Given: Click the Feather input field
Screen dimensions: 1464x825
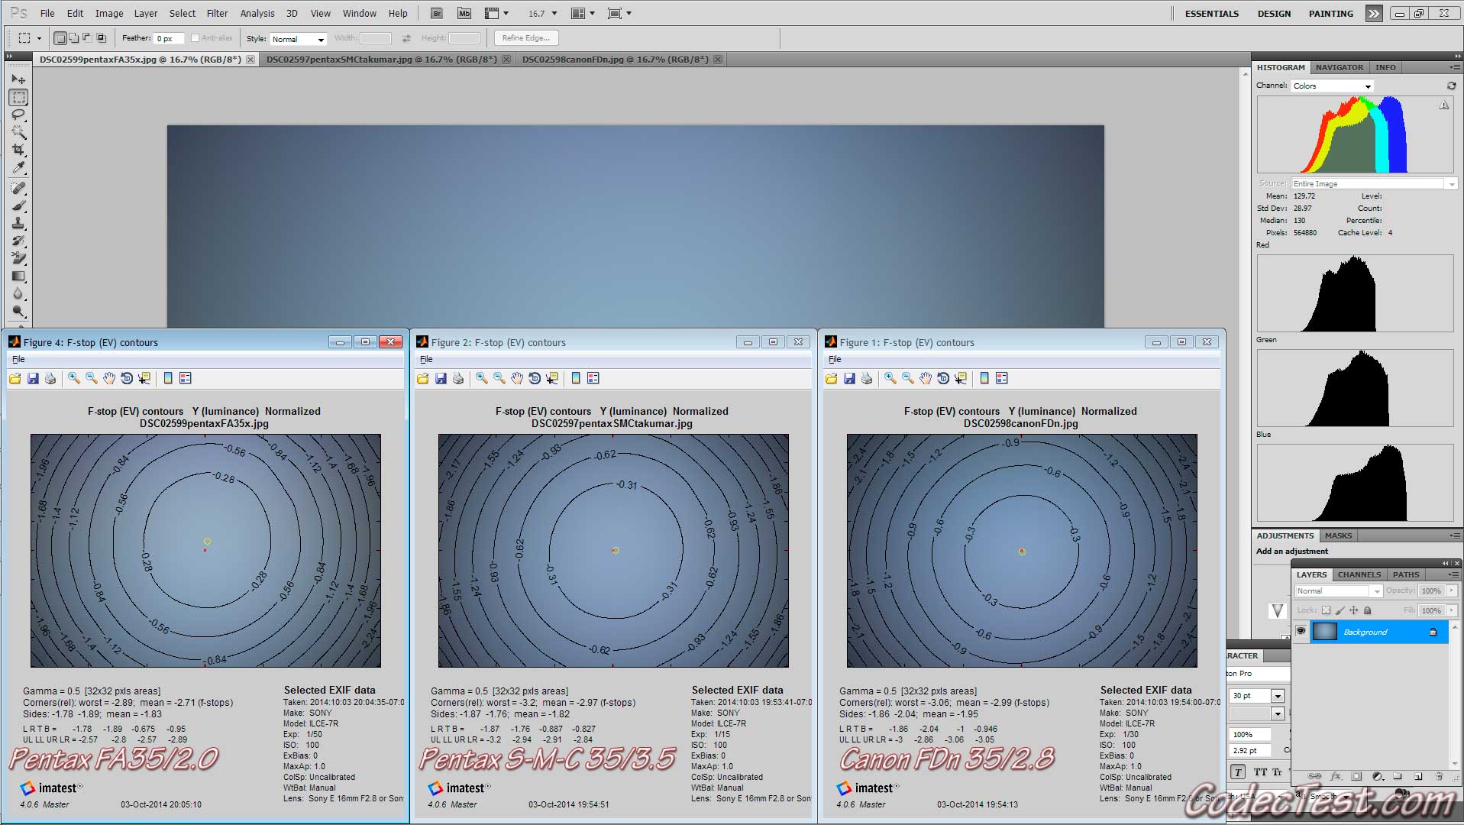Looking at the screenshot, I should point(169,38).
